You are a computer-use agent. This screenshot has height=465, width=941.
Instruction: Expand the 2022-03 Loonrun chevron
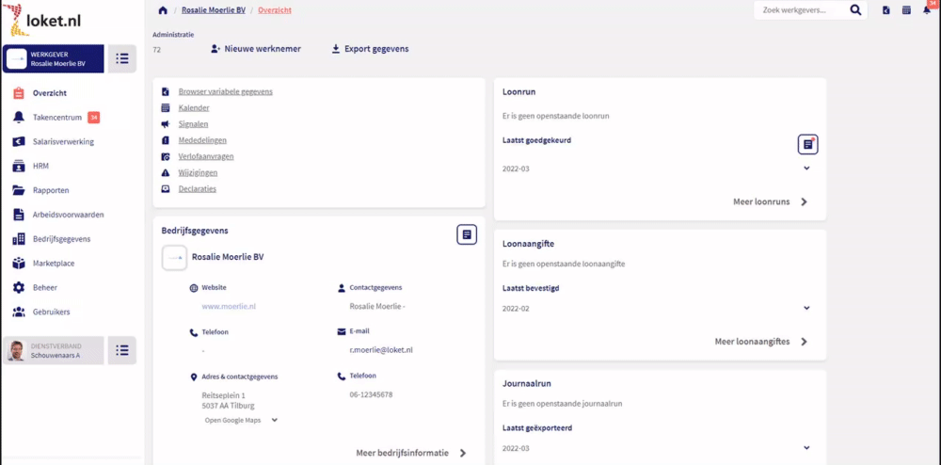click(806, 168)
